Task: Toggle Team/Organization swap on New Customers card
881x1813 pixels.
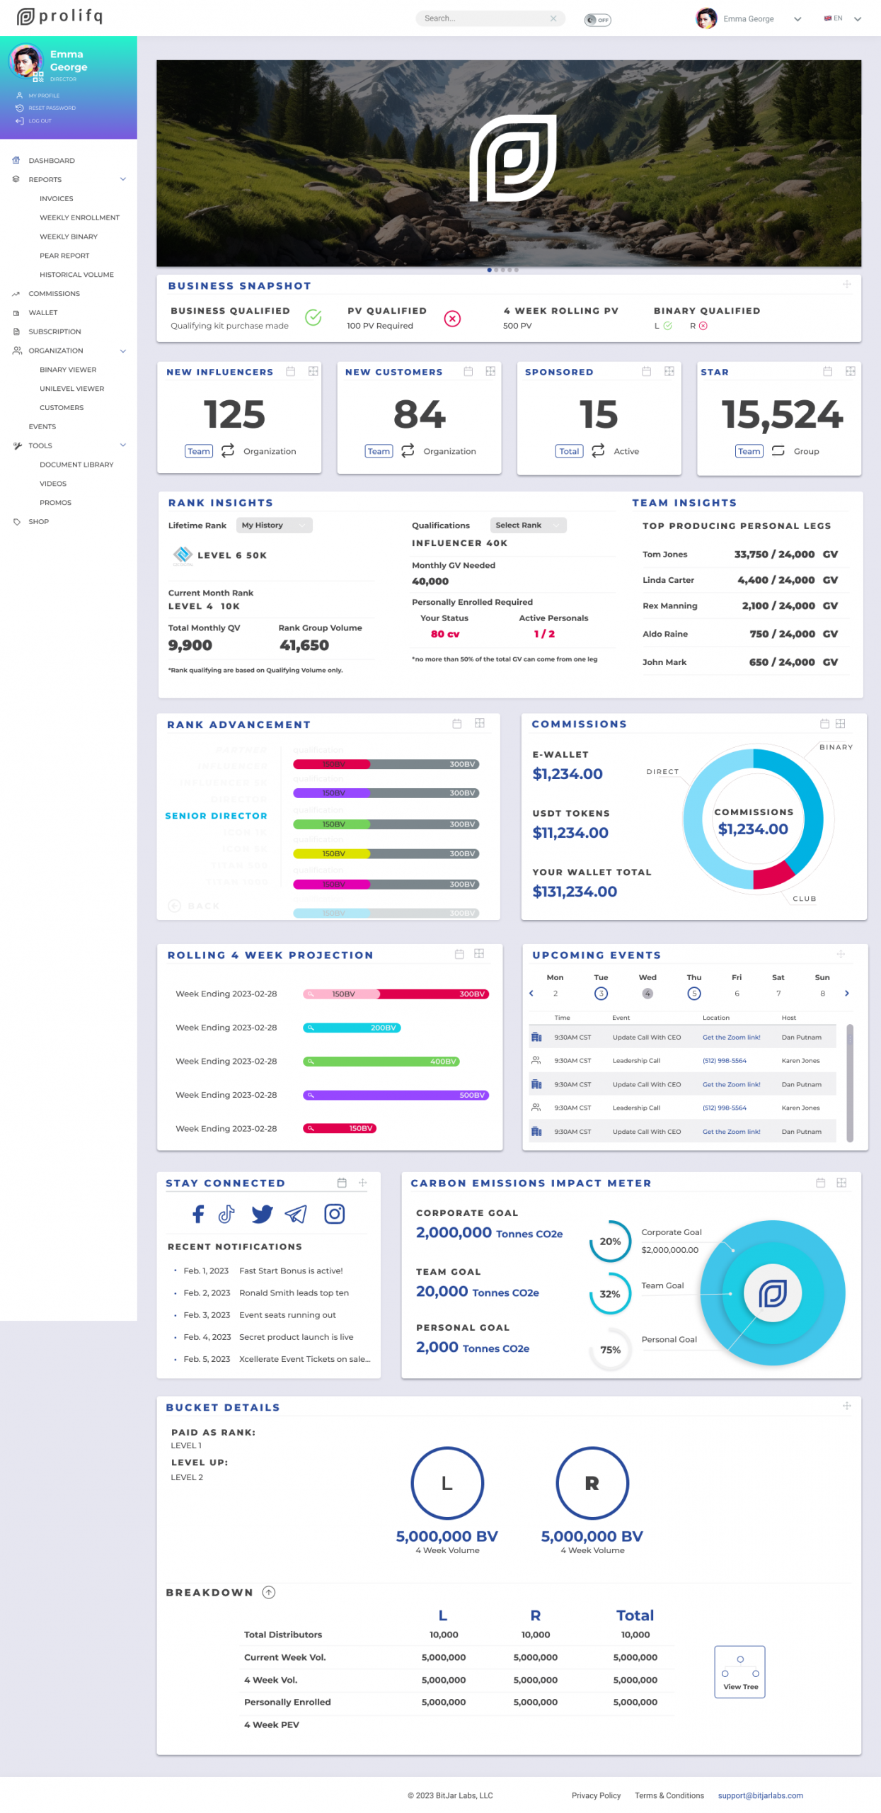Action: click(x=408, y=450)
